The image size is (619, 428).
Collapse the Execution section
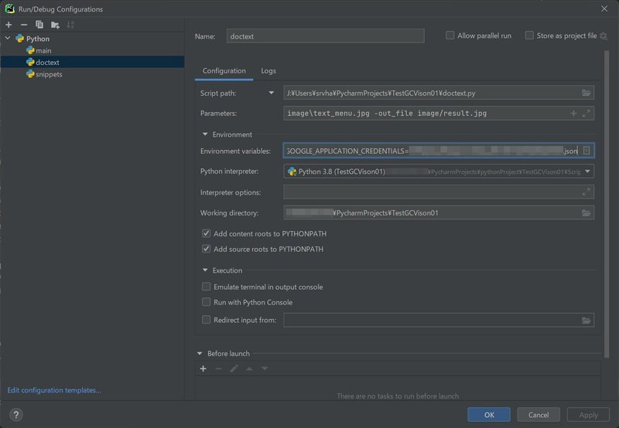pos(205,270)
